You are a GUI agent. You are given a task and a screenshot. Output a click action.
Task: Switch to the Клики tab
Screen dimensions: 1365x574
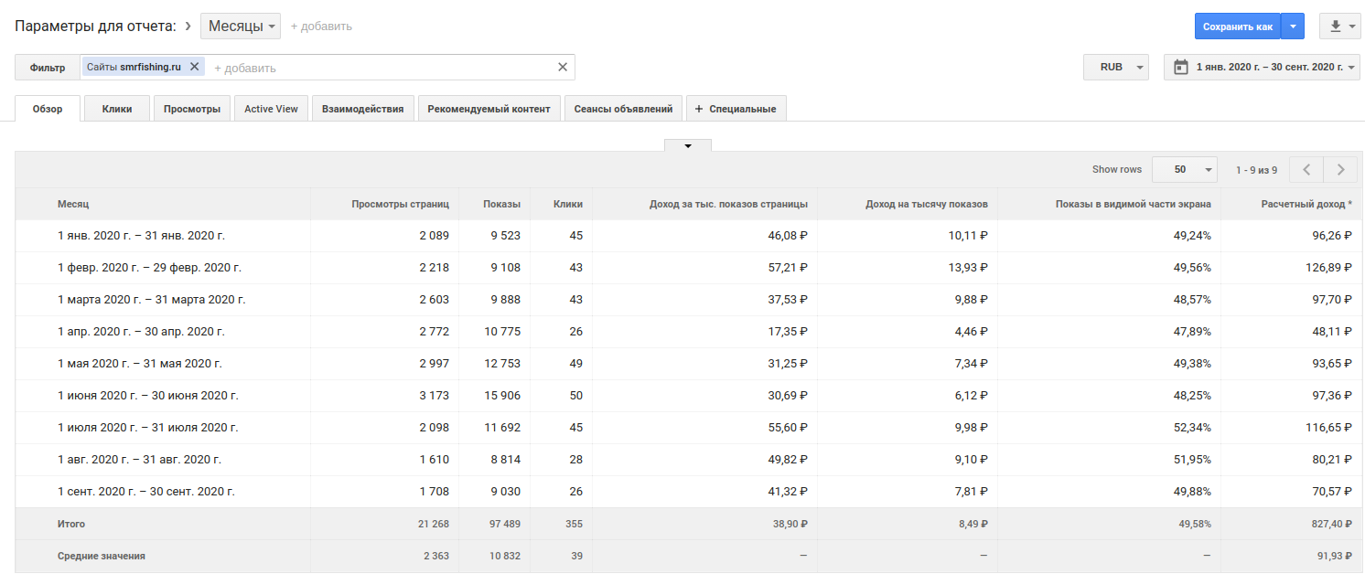pyautogui.click(x=117, y=109)
